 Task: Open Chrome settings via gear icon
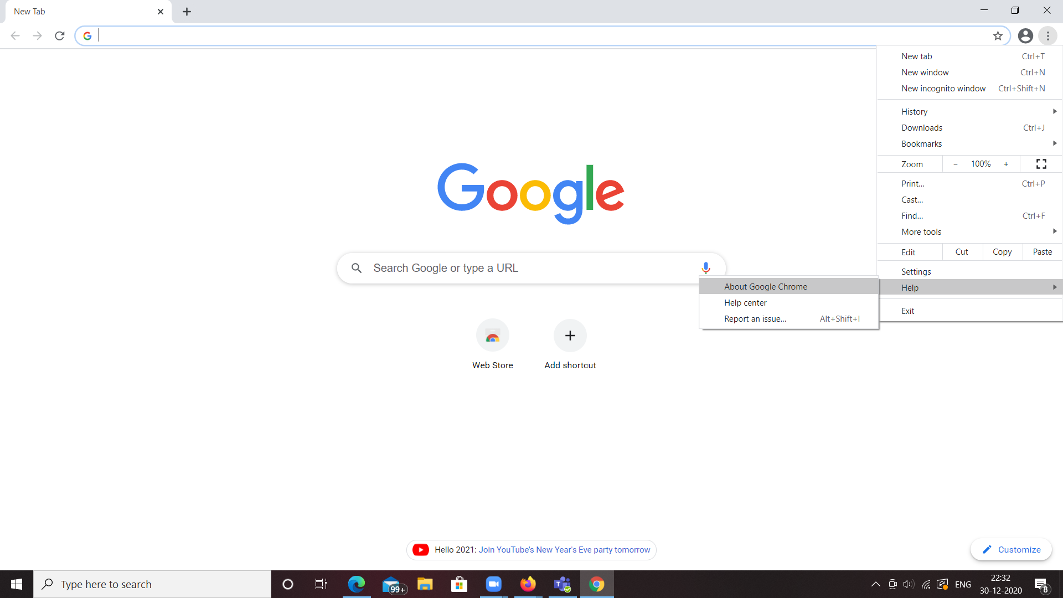(916, 271)
